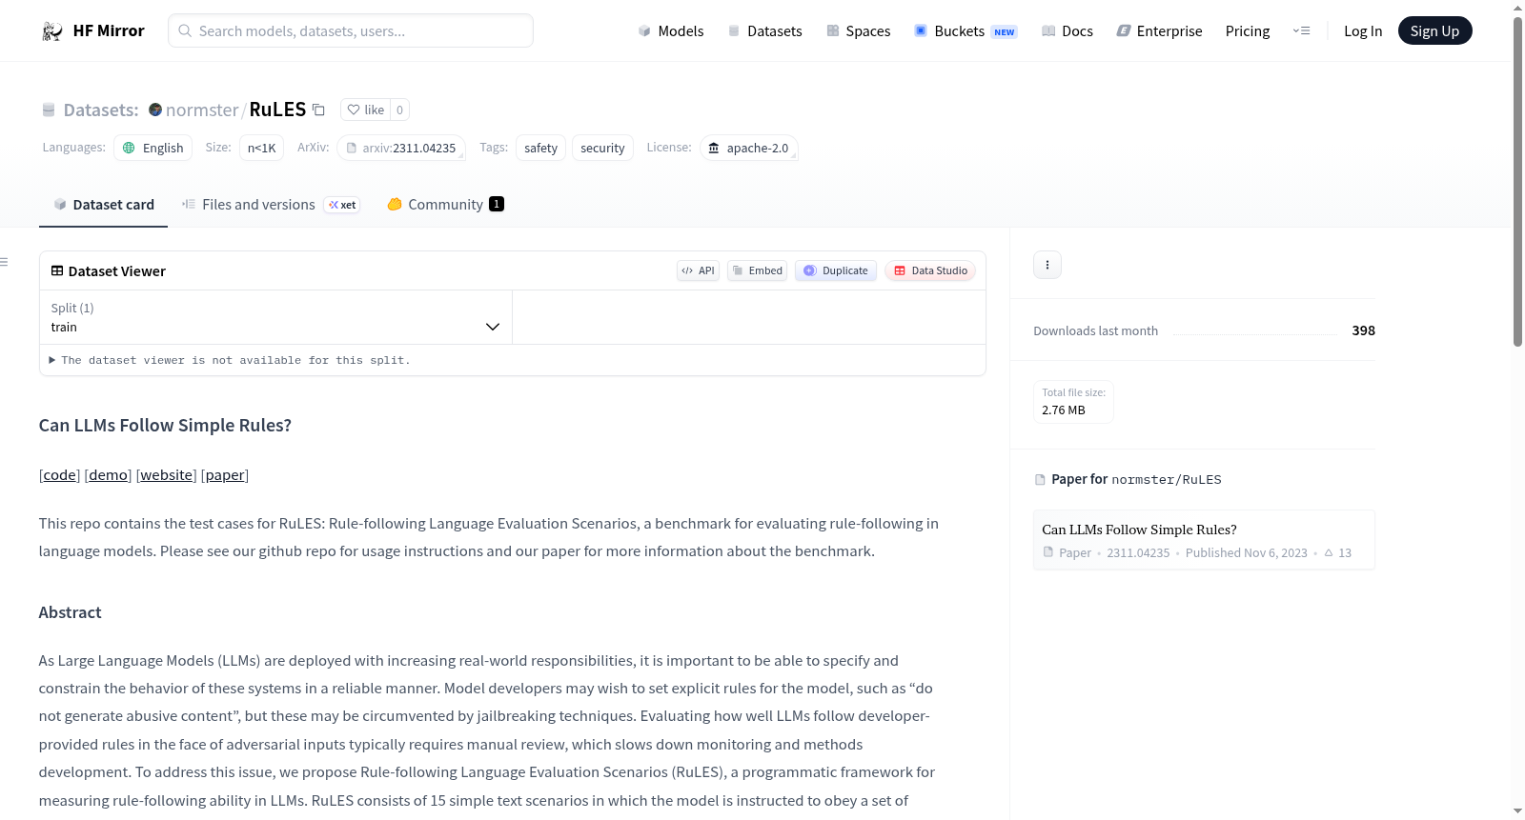
Task: Click the API button in Dataset Viewer
Action: click(x=698, y=270)
